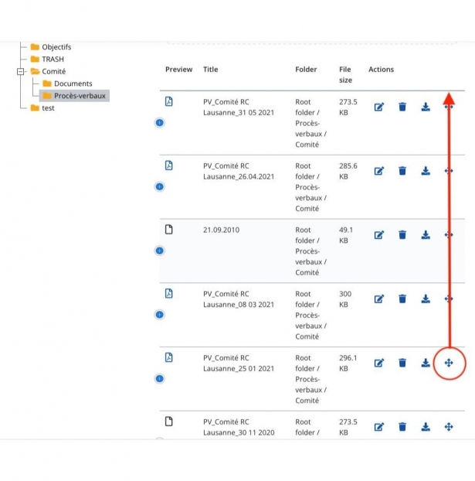Delete the PV_Comité RC Lausanne_26.04.2021 file
The image size is (475, 481).
[x=402, y=171]
